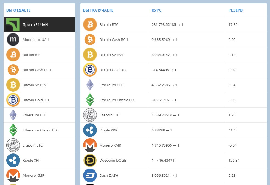
Task: Click Bitcoin Gold icon in receive table
Action: (x=90, y=70)
